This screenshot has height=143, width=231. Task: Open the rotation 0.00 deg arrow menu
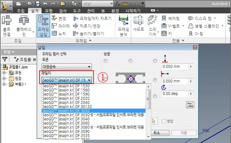coord(191,94)
